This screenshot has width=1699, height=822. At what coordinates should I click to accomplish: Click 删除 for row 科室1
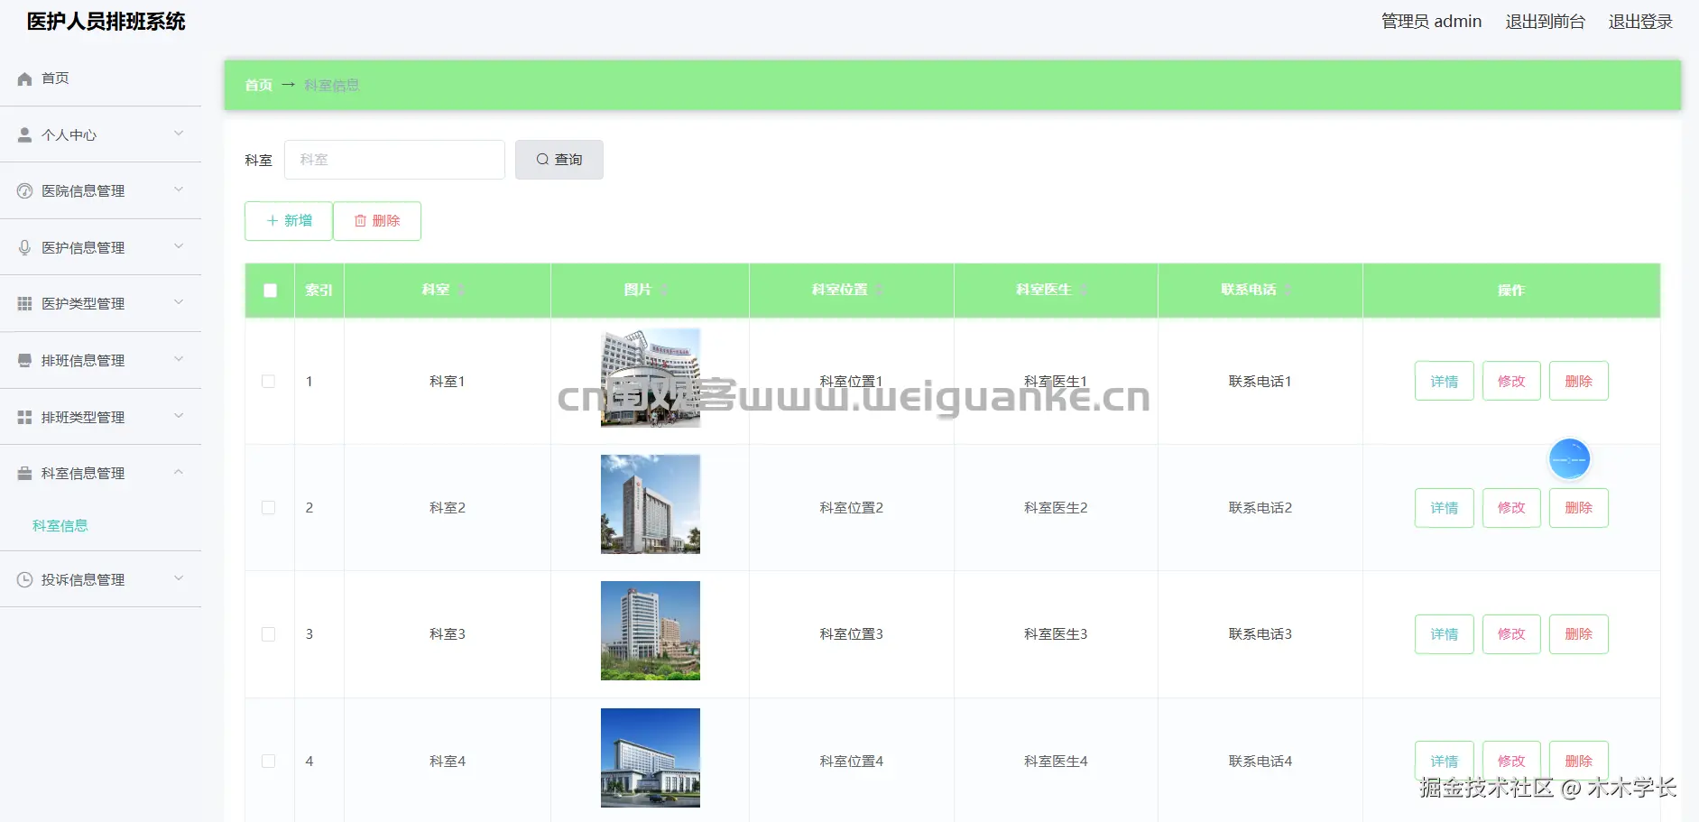tap(1579, 381)
